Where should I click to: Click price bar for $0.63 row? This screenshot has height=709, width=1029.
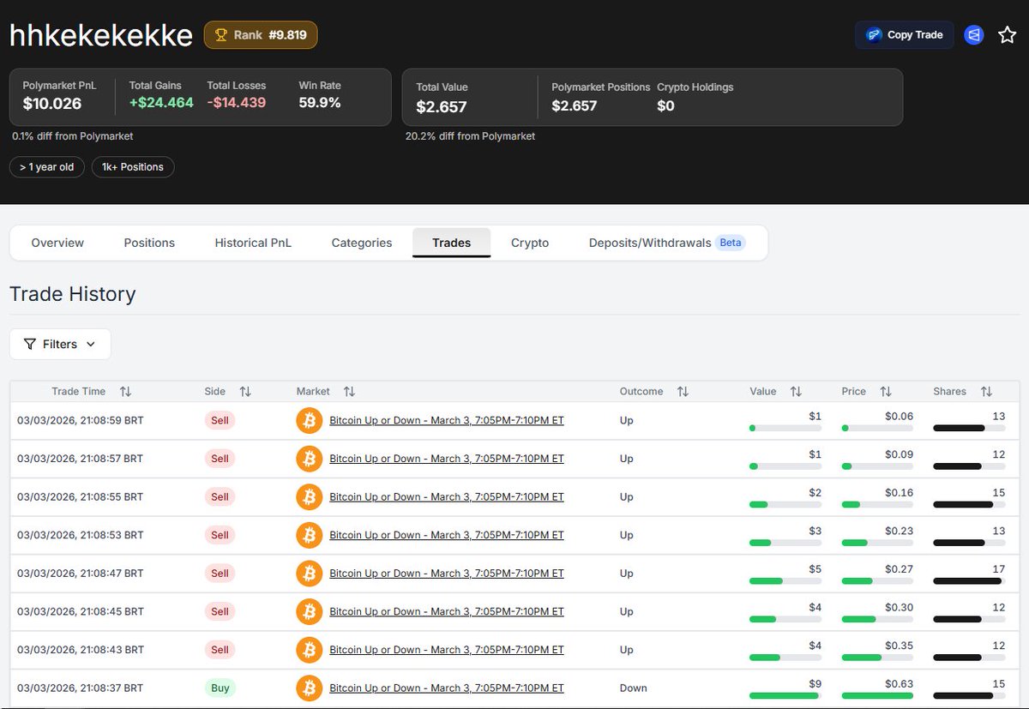[x=877, y=696]
